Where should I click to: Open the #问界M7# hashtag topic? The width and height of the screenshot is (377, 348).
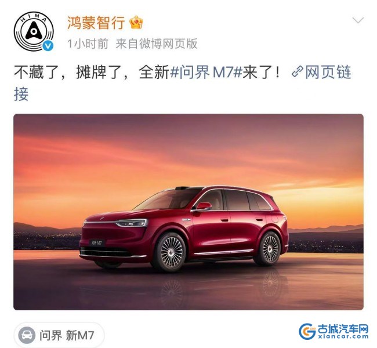(x=206, y=72)
